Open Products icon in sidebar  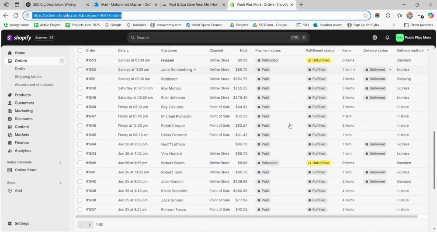[x=10, y=95]
